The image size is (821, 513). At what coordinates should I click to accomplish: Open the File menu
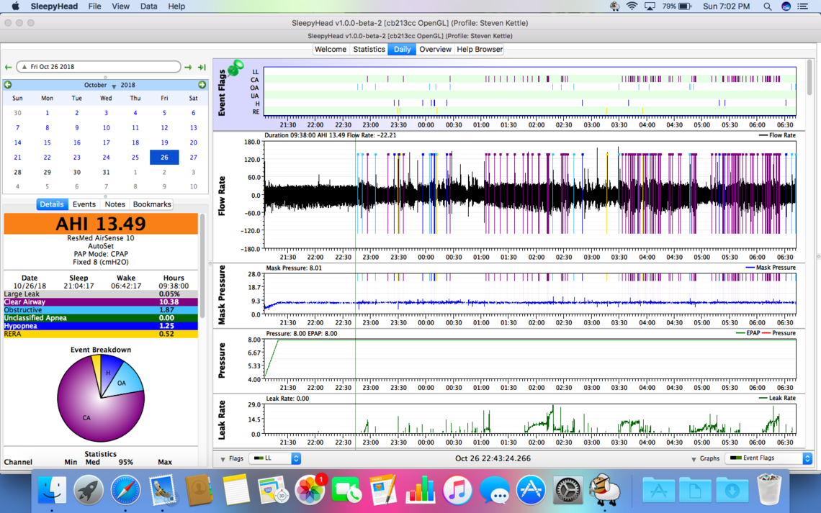[x=95, y=6]
